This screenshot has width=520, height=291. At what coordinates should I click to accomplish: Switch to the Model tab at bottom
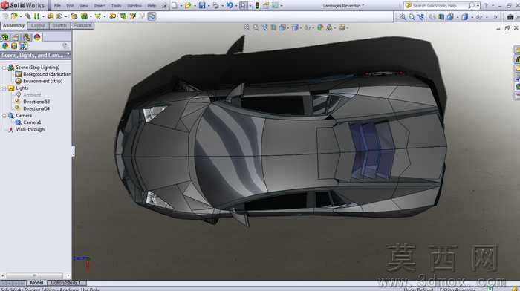click(x=36, y=283)
